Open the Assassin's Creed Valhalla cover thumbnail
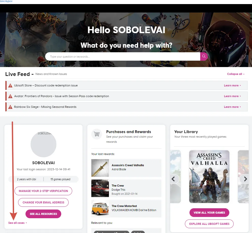Screen dimensions: 252x233 pos(209,176)
